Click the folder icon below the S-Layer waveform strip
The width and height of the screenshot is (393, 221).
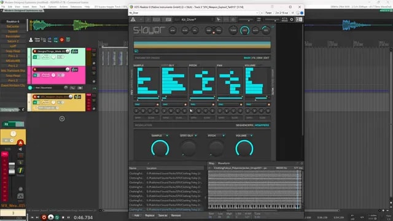[136, 51]
